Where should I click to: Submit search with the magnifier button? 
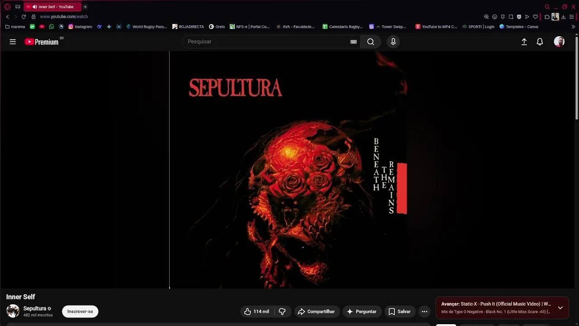click(370, 42)
